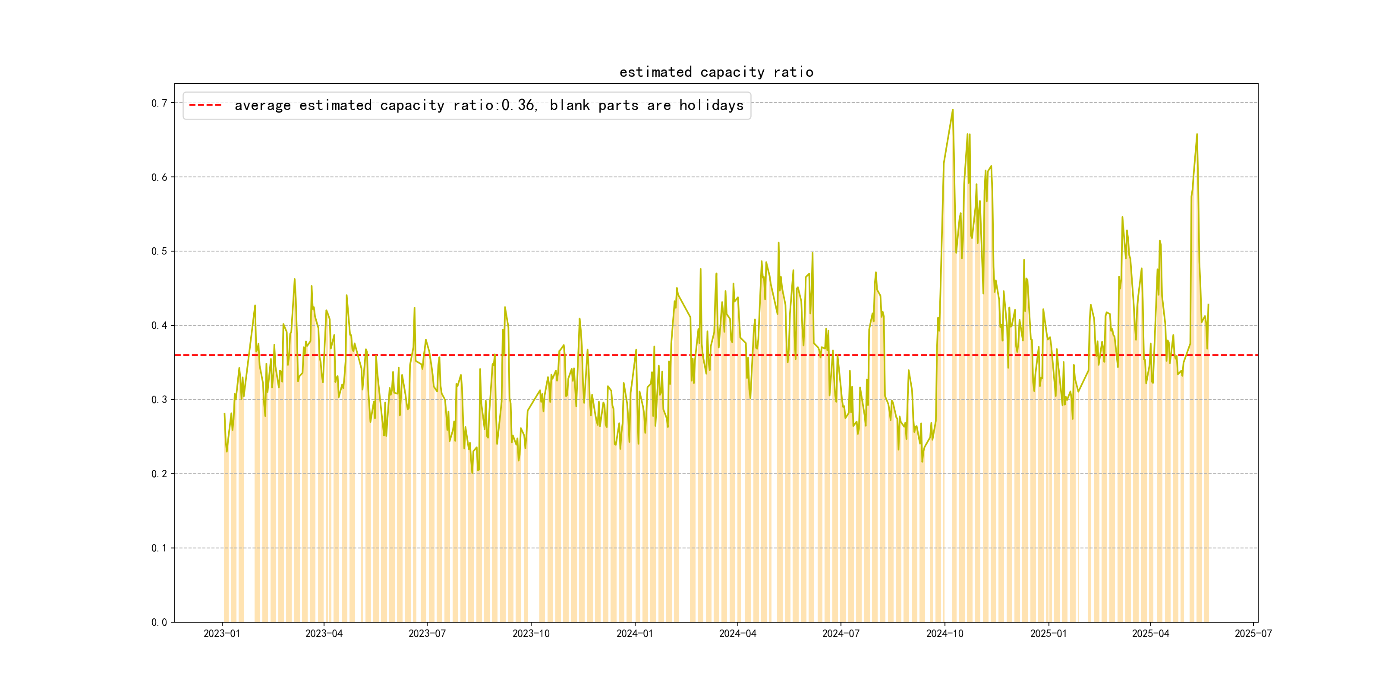Viewport: 1398px width, 699px height.
Task: Click the 0.7 y-axis tick label
Action: tap(159, 103)
